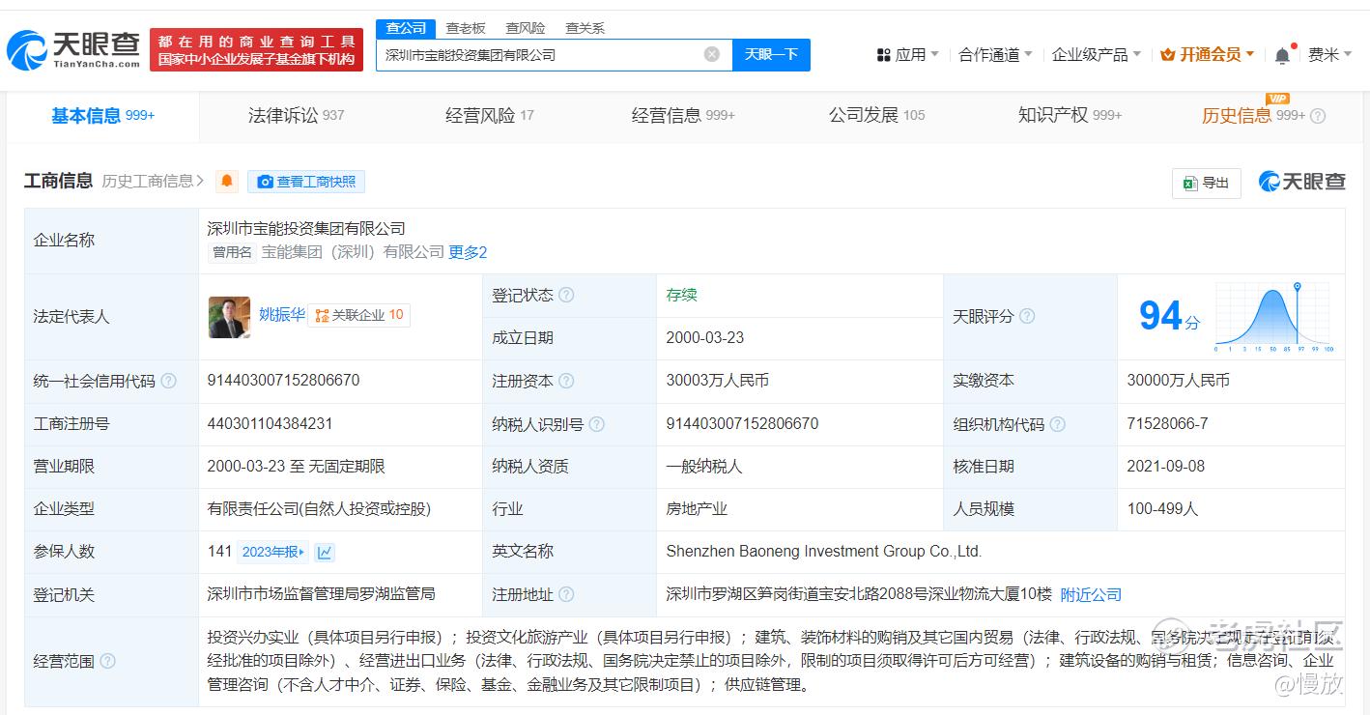Click the help icon beside 注册地址

[x=566, y=594]
